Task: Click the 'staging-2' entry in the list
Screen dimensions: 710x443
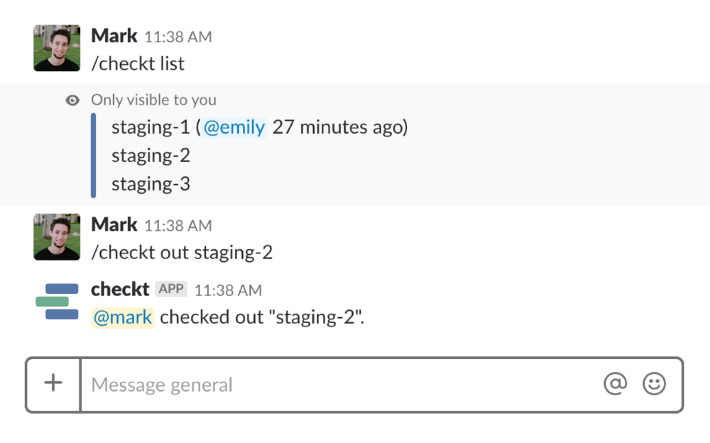Action: [x=151, y=155]
